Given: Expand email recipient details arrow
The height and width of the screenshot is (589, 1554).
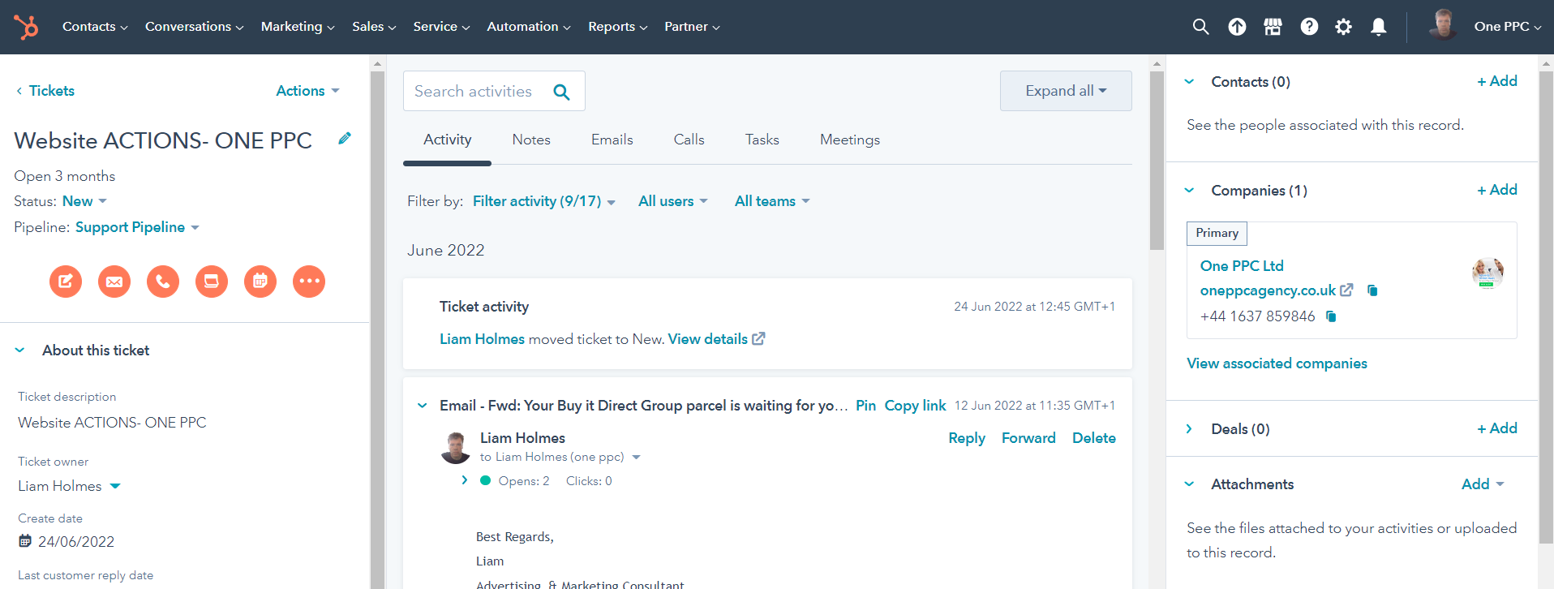Looking at the screenshot, I should [637, 458].
